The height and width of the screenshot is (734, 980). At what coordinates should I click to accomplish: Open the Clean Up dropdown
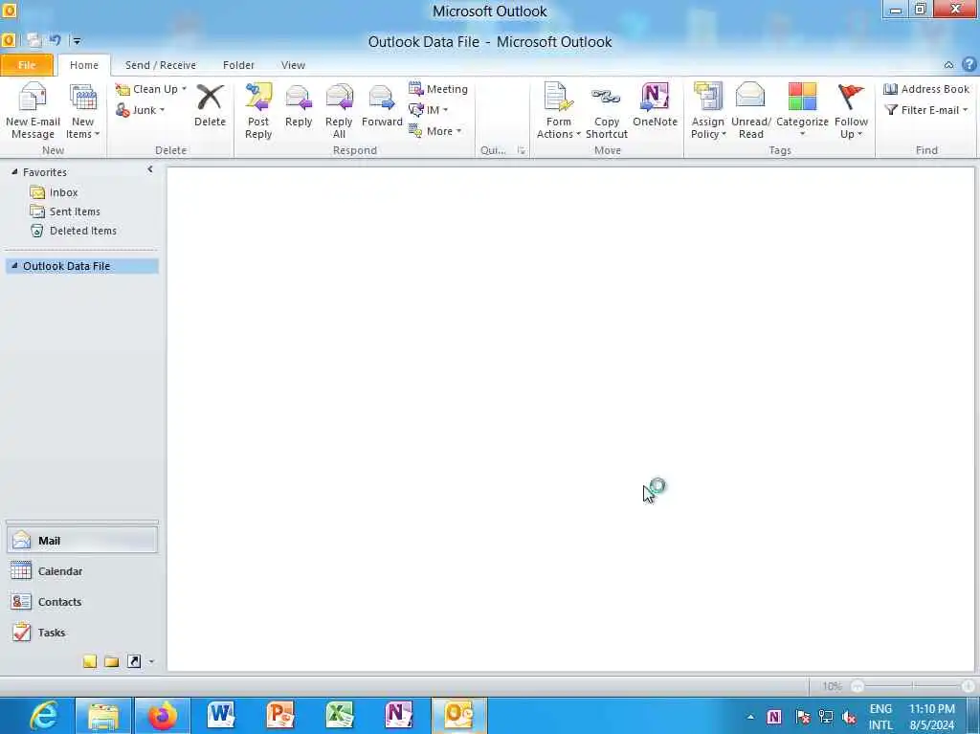(152, 89)
